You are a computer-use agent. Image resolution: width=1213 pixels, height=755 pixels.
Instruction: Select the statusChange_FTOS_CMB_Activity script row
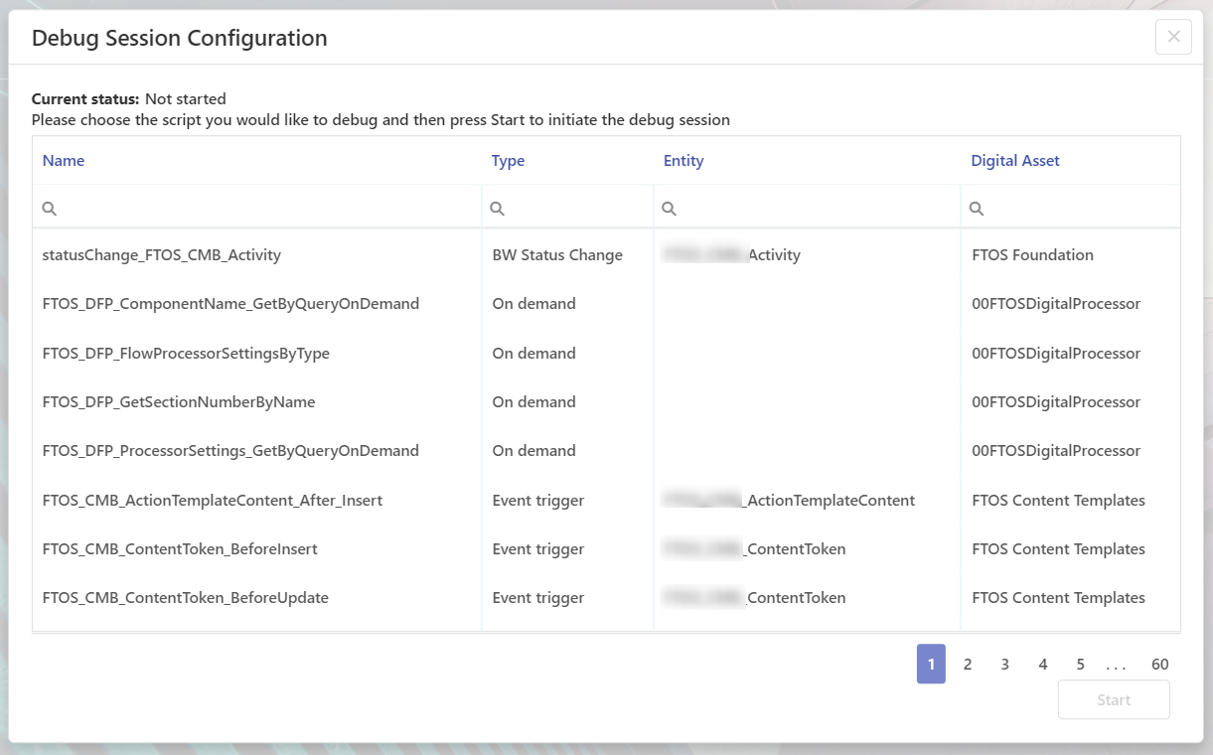(x=162, y=255)
